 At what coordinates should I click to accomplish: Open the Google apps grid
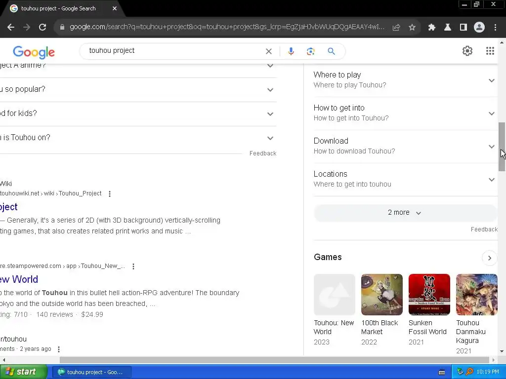point(490,51)
